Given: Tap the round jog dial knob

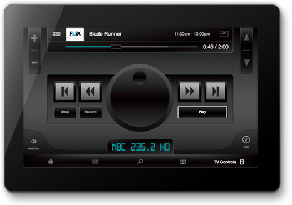Looking at the screenshot, I should coord(140,98).
